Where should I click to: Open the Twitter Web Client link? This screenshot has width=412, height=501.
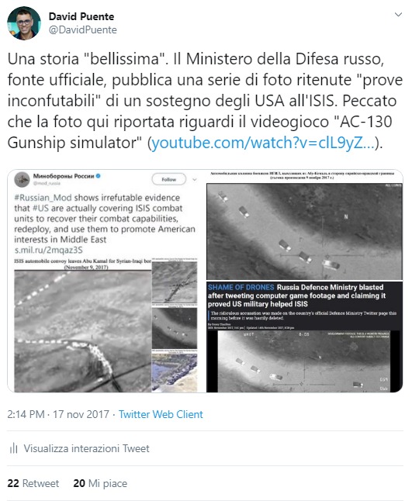[x=161, y=414]
